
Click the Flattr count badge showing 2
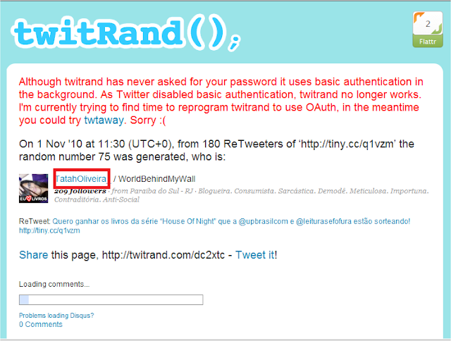428,23
